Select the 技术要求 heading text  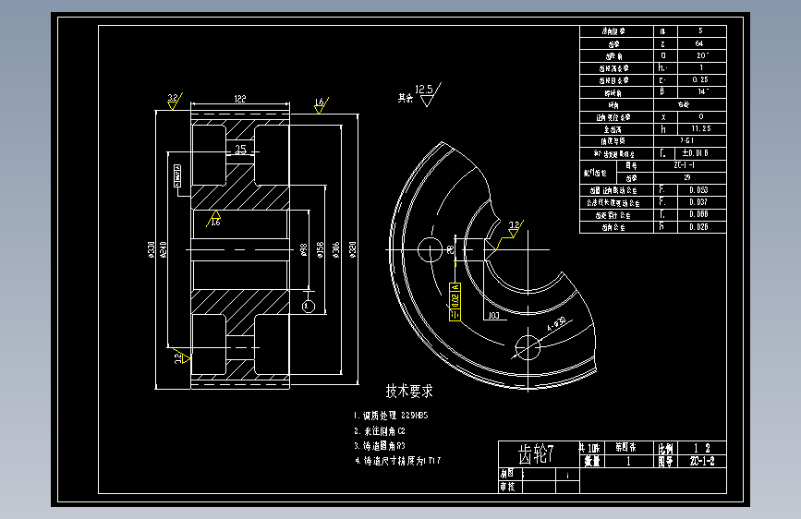click(409, 392)
